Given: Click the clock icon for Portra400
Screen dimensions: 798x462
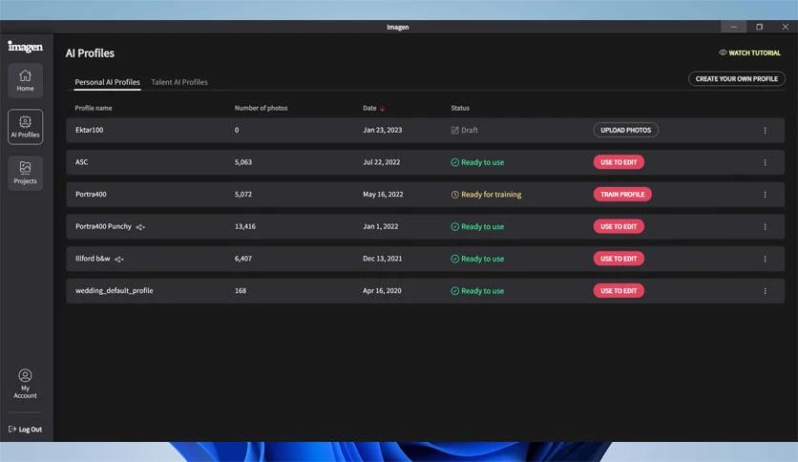Looking at the screenshot, I should pos(455,195).
